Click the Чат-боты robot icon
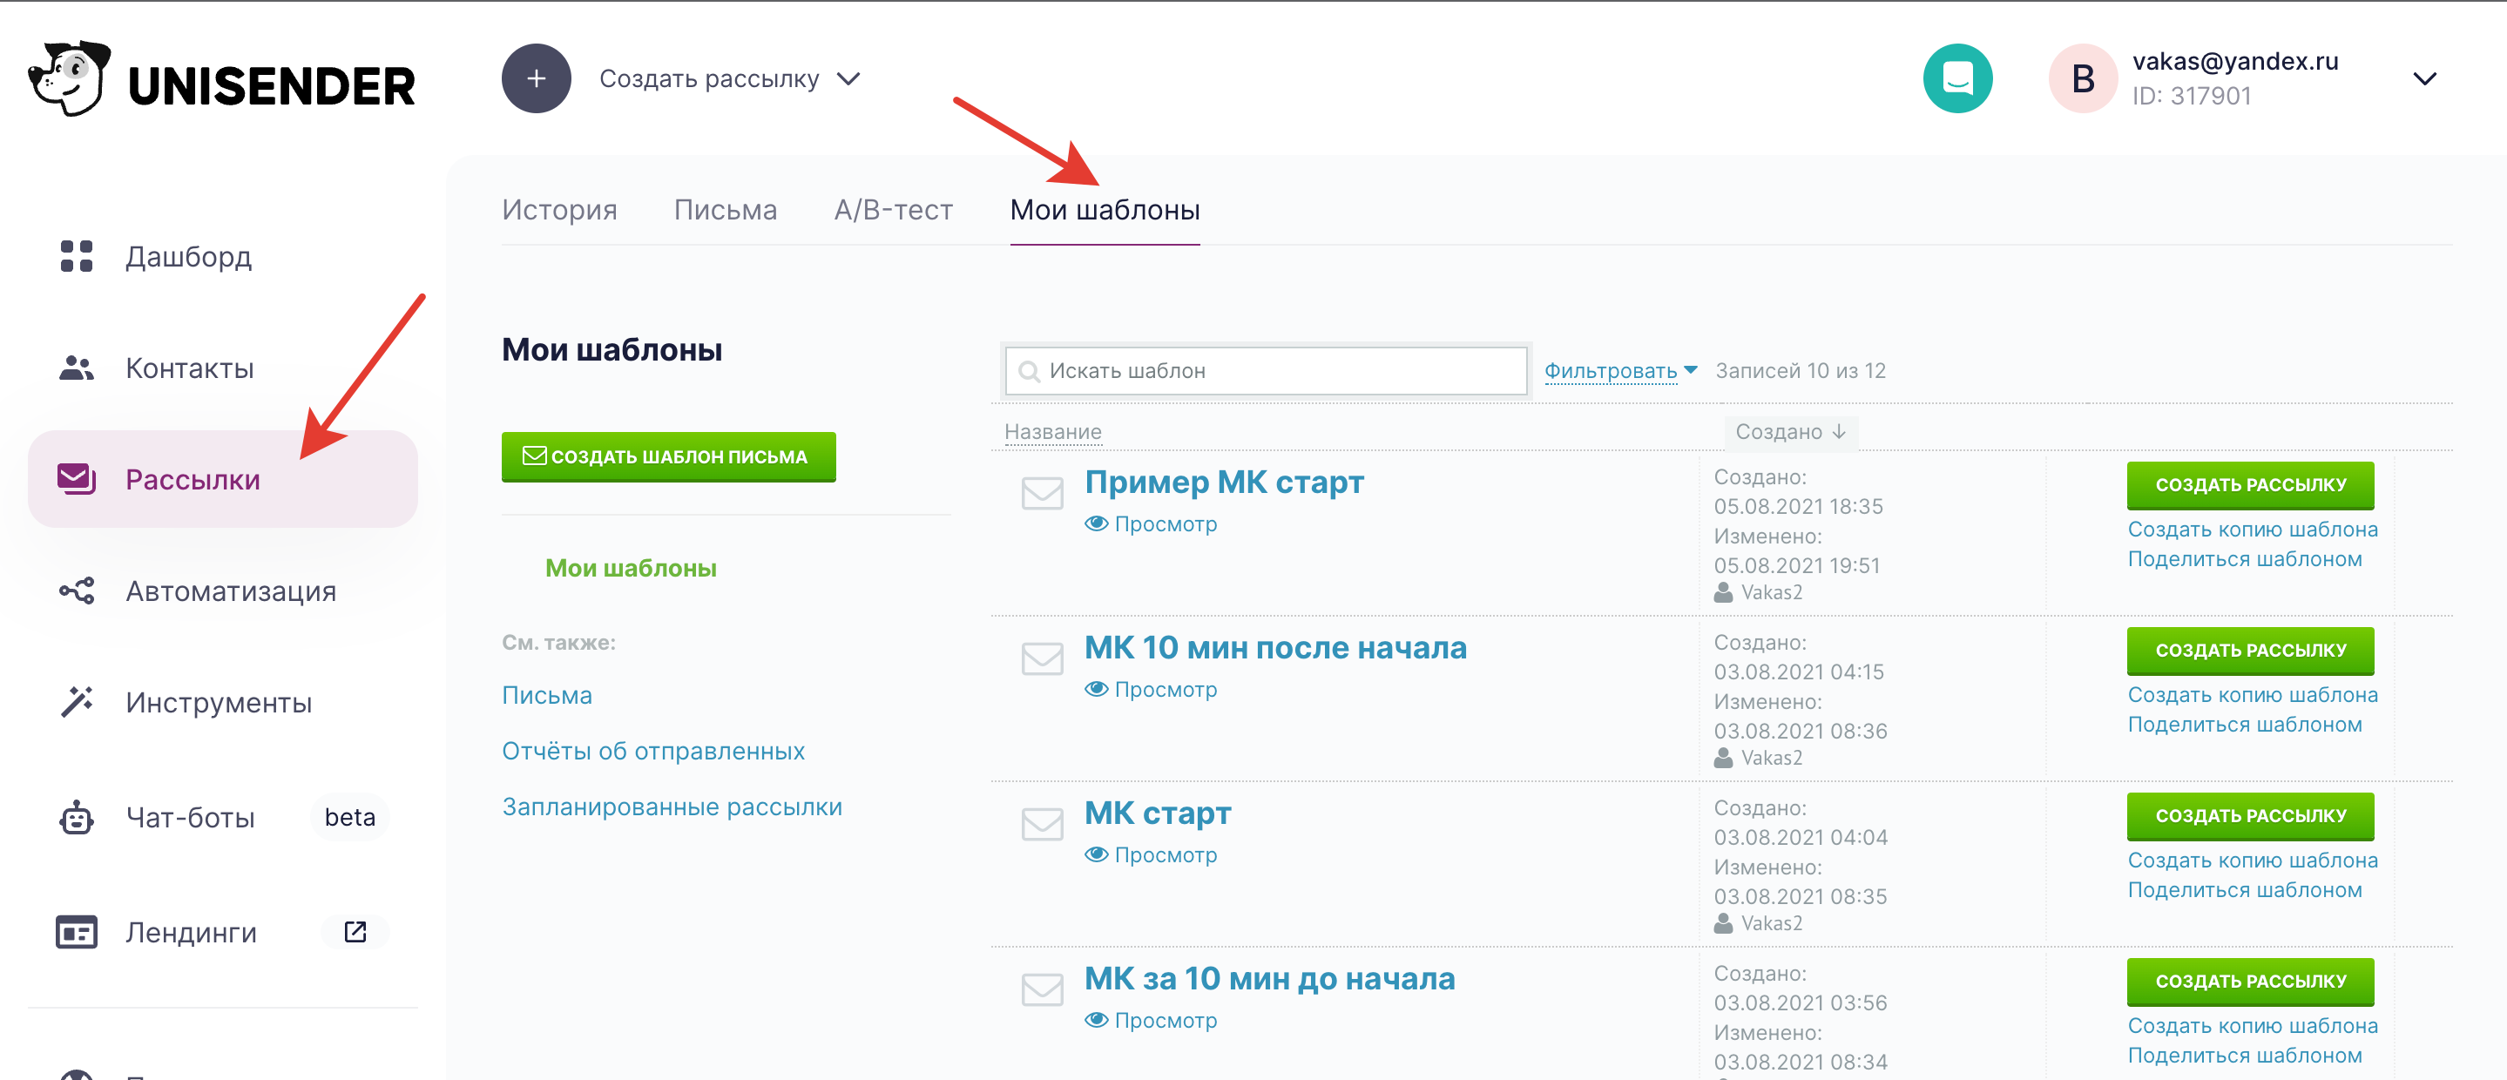This screenshot has height=1080, width=2507. 76,817
